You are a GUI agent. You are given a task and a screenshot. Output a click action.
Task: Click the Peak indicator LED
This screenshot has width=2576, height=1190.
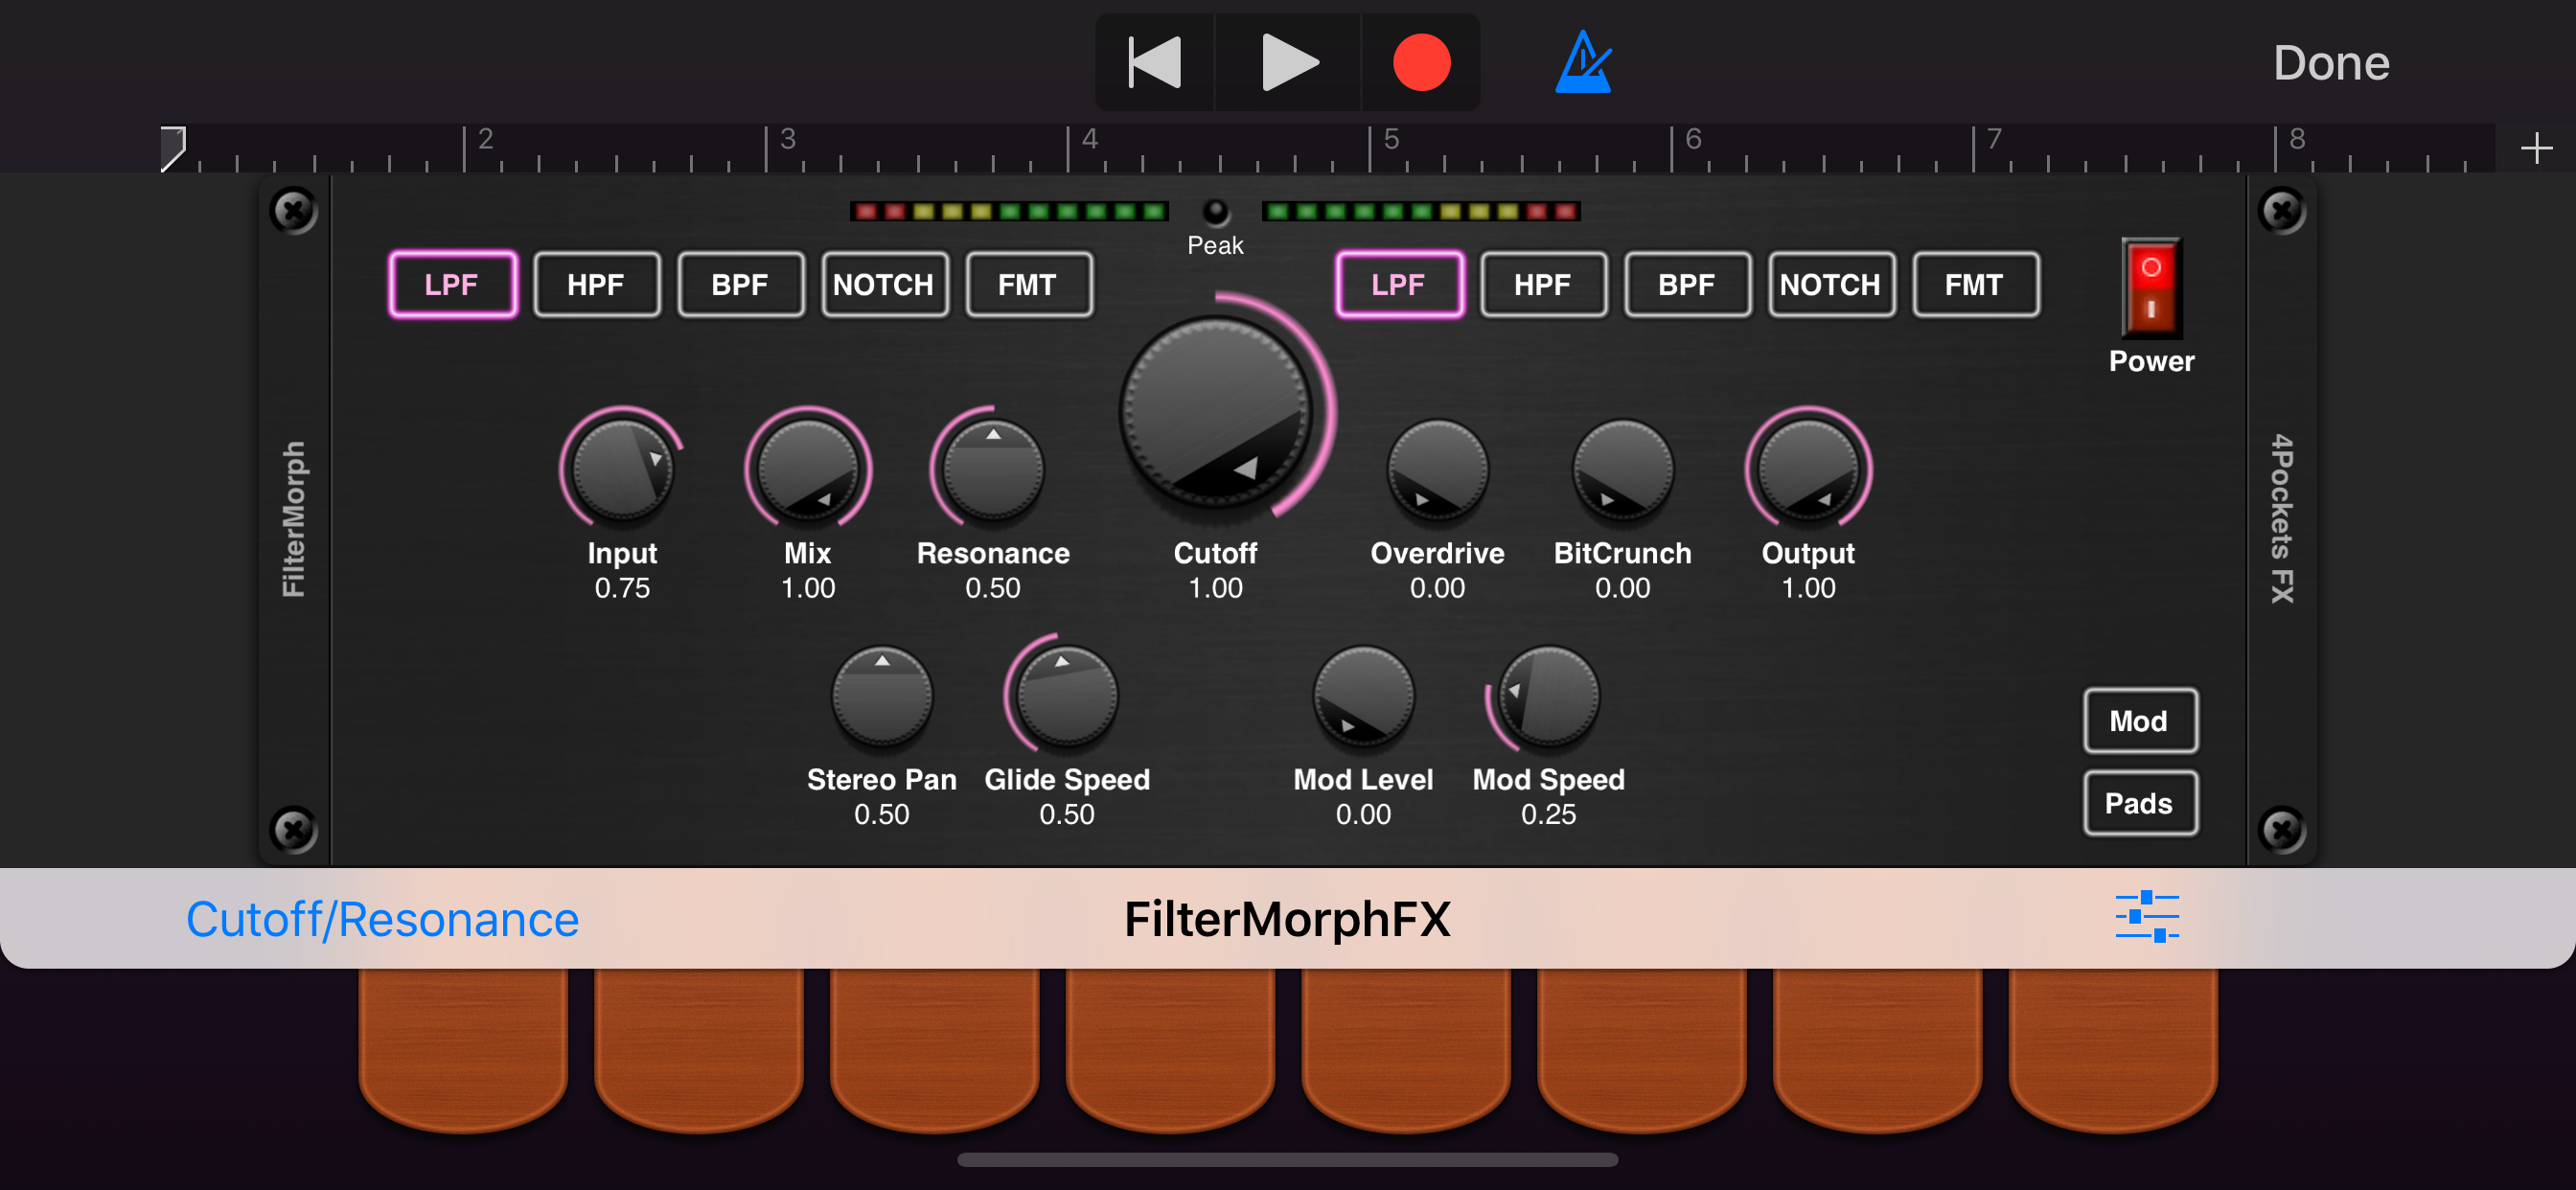1215,212
